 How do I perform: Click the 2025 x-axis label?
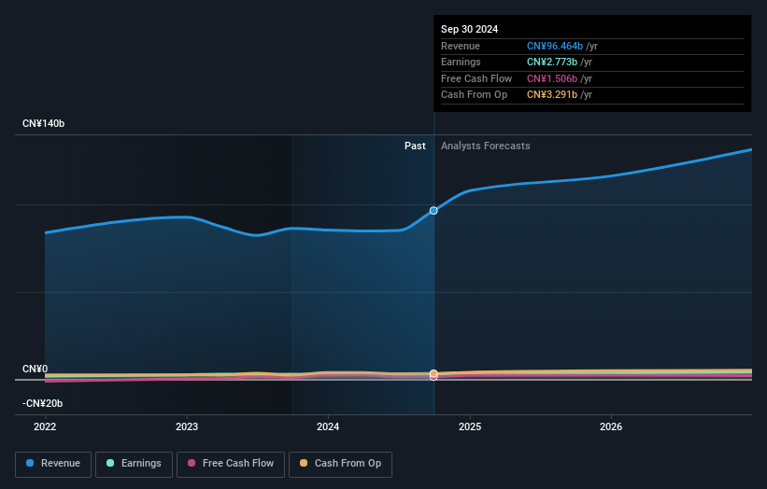pos(470,426)
